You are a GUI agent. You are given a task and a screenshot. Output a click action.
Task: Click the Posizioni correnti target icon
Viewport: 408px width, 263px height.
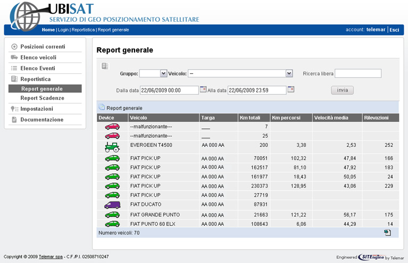(x=14, y=47)
